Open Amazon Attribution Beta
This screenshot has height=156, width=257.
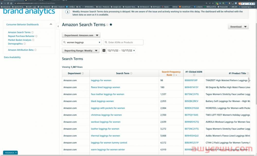click(x=21, y=50)
